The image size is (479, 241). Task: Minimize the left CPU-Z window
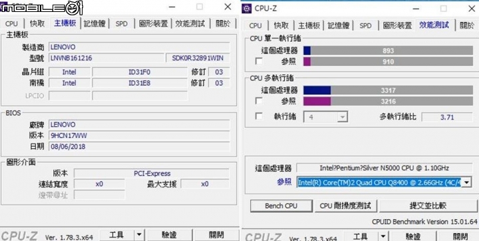[172, 7]
